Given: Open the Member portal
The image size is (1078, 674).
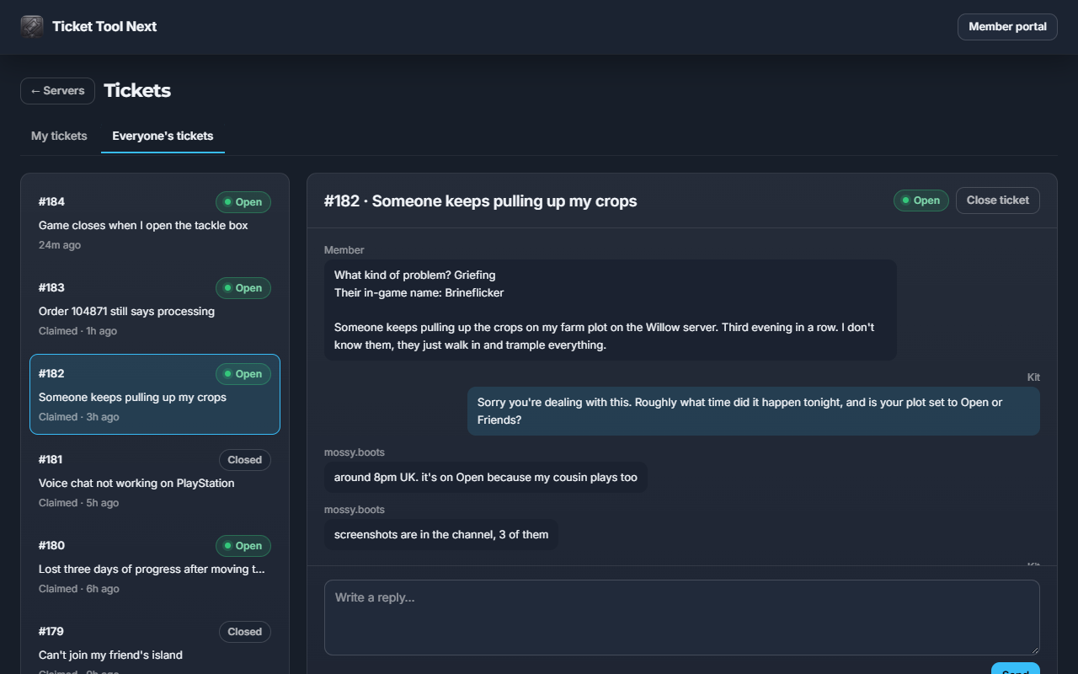Looking at the screenshot, I should coord(1007,27).
